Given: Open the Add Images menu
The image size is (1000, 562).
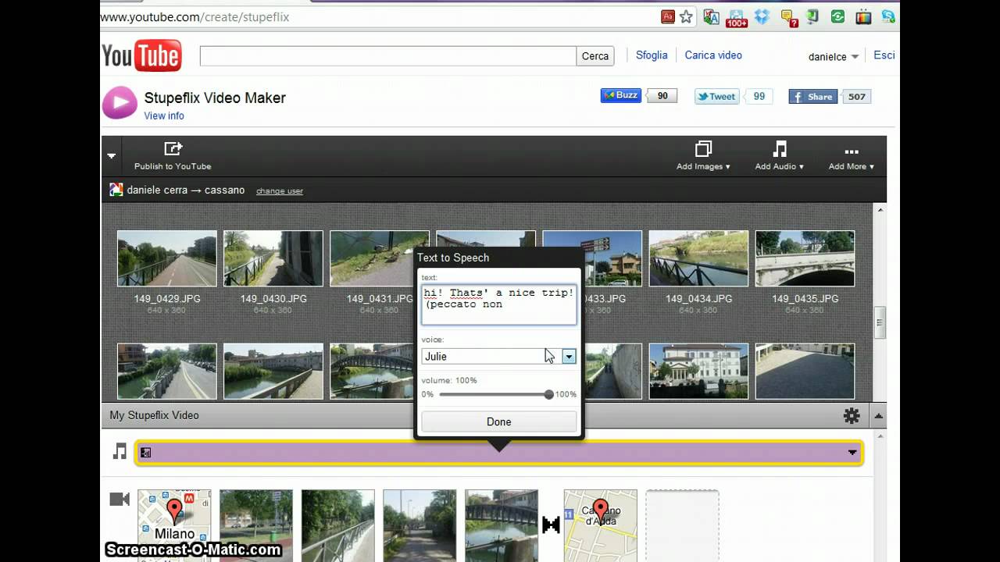Looking at the screenshot, I should [703, 155].
